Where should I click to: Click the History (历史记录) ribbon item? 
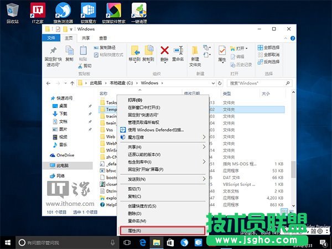(241, 65)
